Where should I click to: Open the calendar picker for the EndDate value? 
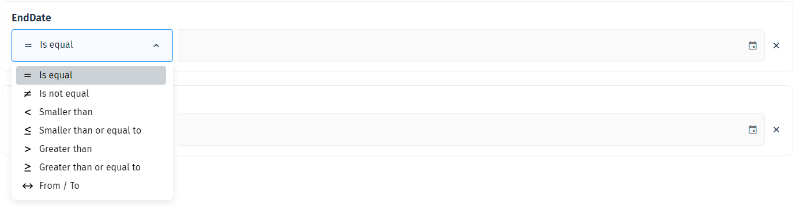(x=753, y=45)
